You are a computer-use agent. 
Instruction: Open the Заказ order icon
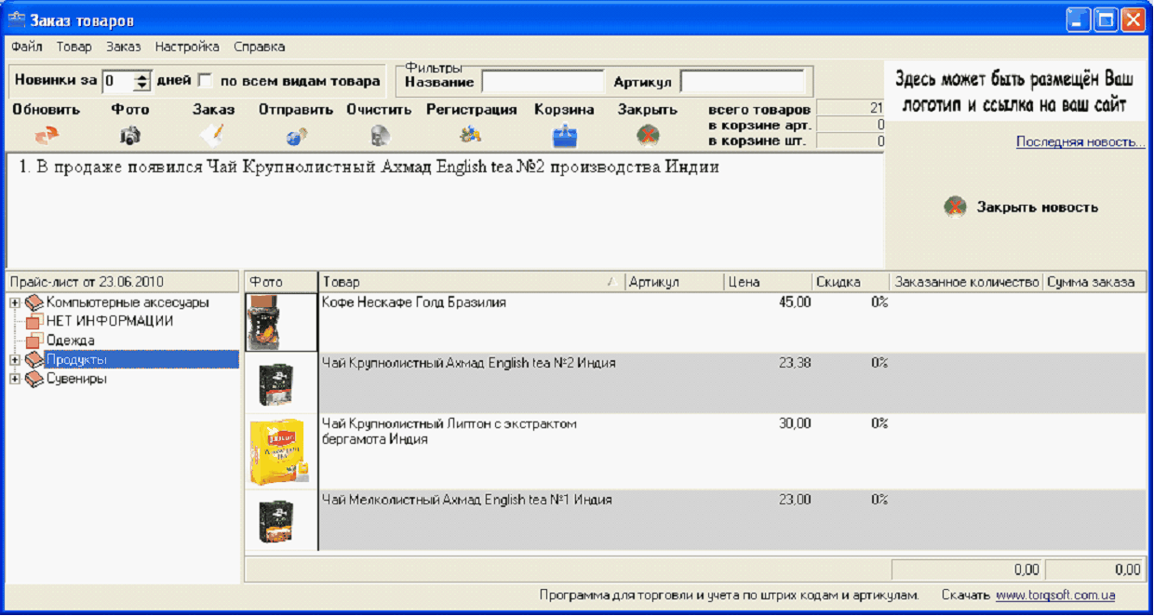(x=213, y=135)
